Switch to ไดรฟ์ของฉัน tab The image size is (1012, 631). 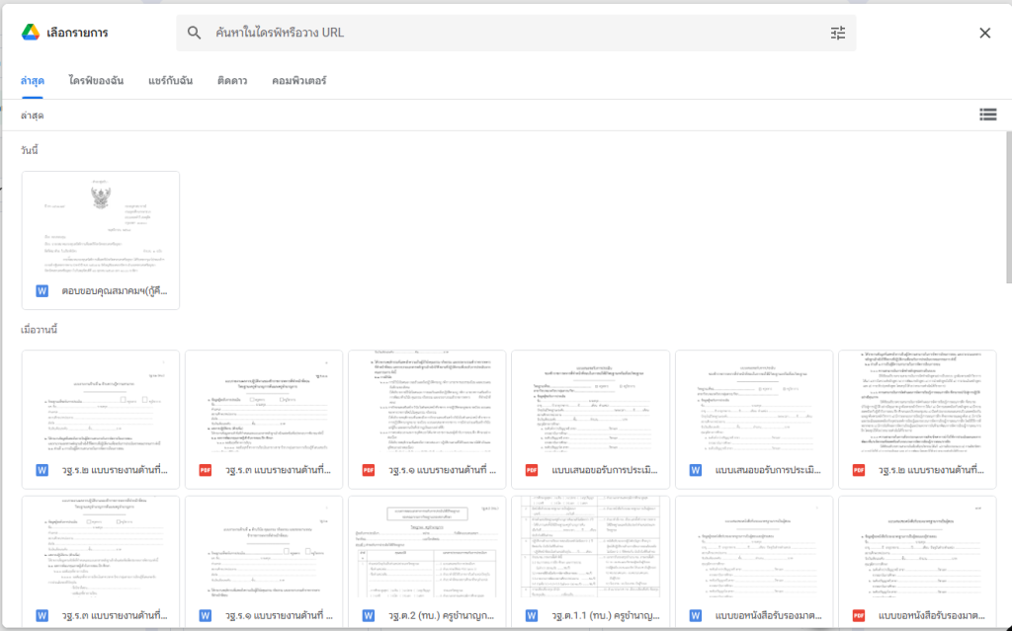96,81
